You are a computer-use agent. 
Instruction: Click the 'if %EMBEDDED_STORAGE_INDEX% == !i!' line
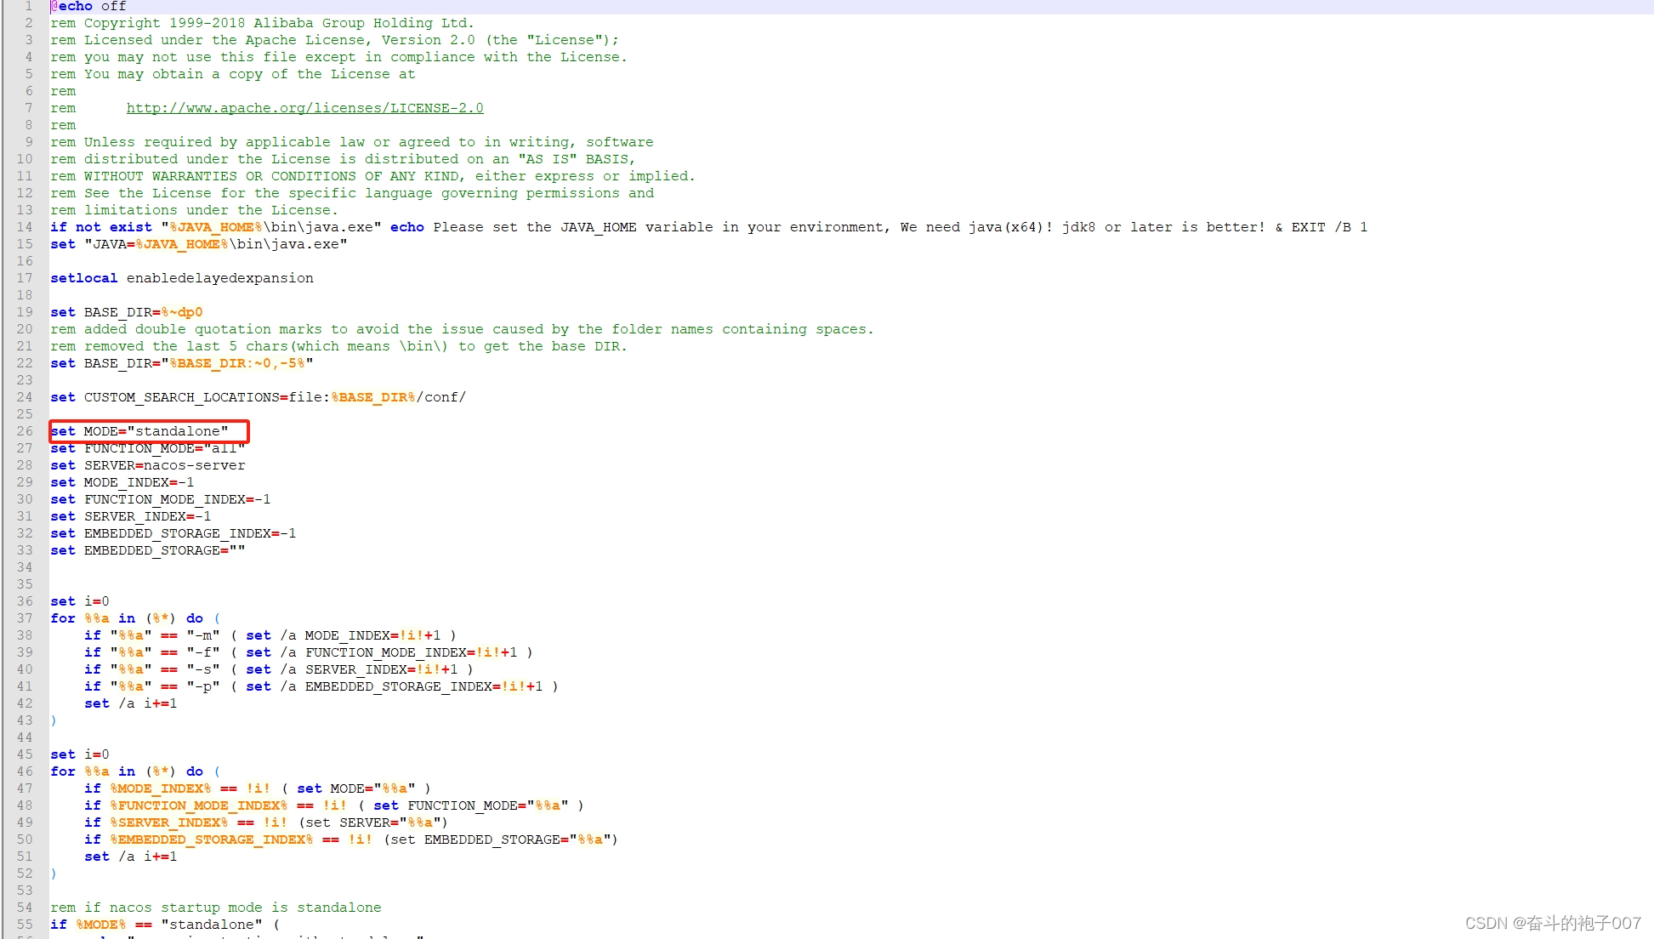tap(351, 839)
